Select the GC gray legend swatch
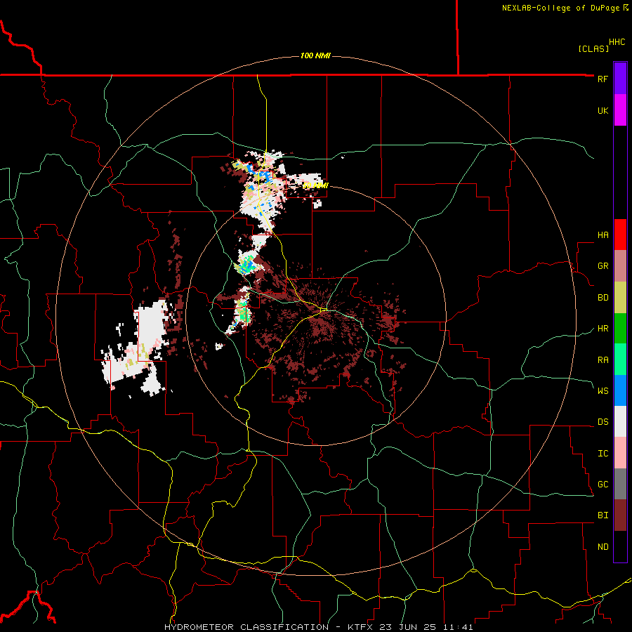The height and width of the screenshot is (632, 632). coord(620,484)
